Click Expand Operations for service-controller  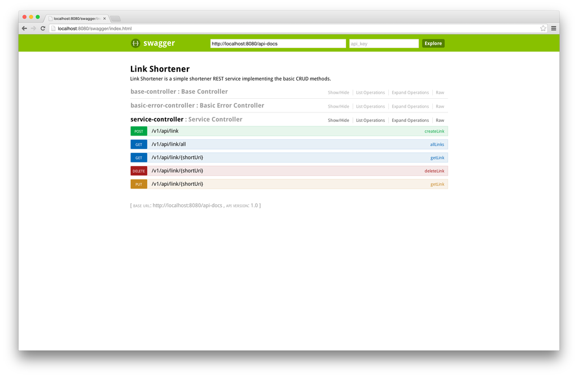point(410,121)
